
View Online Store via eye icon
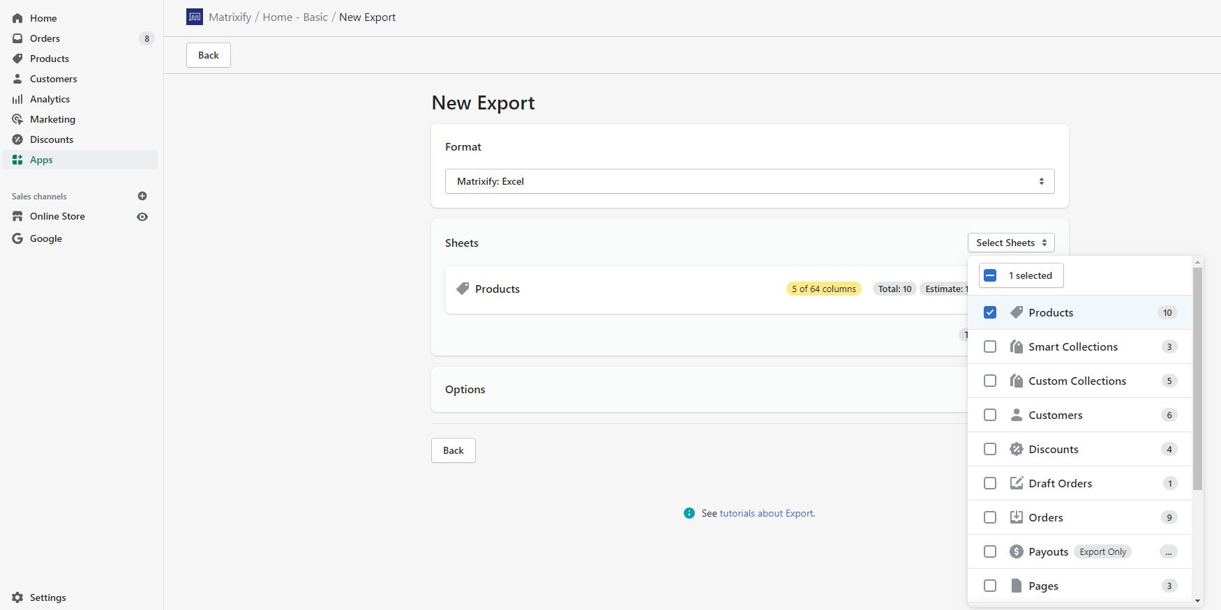click(142, 217)
